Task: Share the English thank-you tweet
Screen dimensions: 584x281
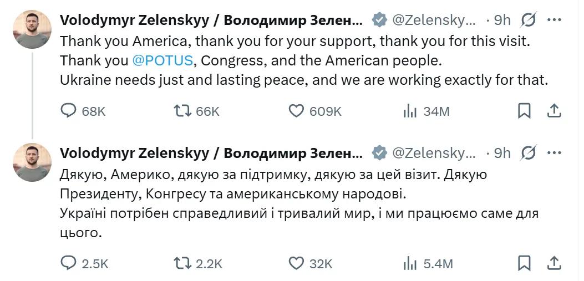Action: coord(554,111)
